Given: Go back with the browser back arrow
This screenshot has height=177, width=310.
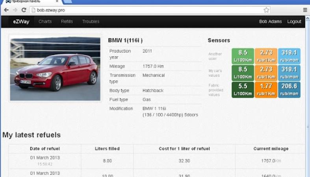Looking at the screenshot, I should [6, 10].
